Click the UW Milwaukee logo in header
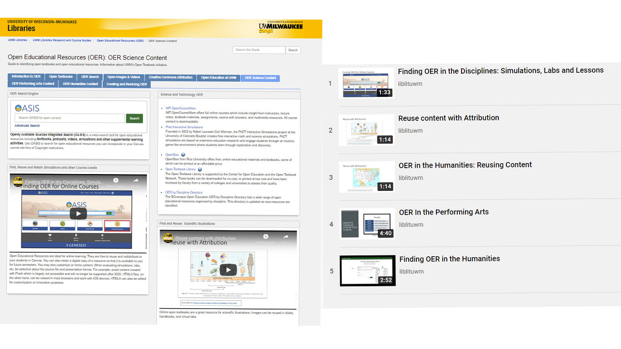Viewport: 621px width, 349px height. (280, 26)
